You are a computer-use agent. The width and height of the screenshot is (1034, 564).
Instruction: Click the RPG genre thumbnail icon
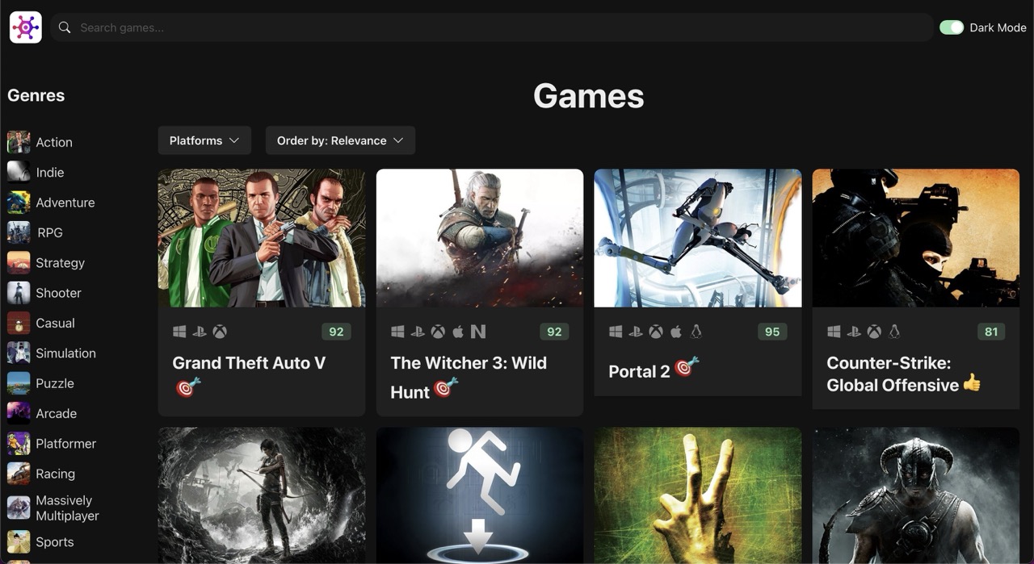pyautogui.click(x=19, y=232)
